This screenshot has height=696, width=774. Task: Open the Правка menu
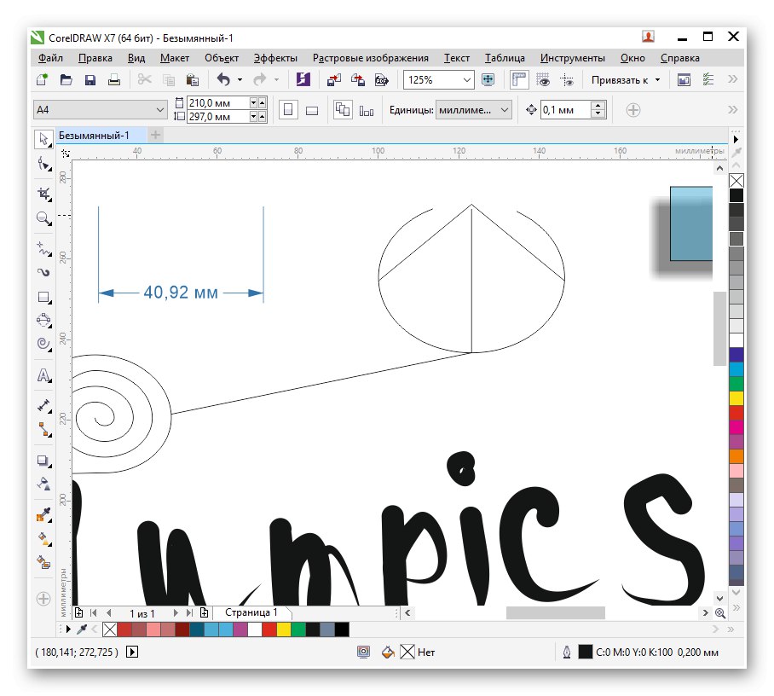click(95, 58)
